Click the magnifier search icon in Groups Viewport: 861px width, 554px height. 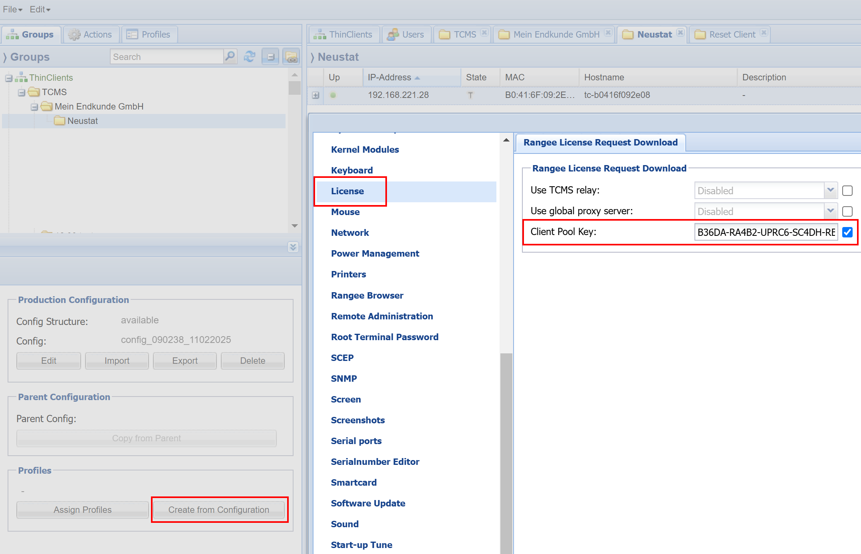point(230,57)
